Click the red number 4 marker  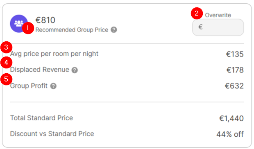tap(6, 62)
